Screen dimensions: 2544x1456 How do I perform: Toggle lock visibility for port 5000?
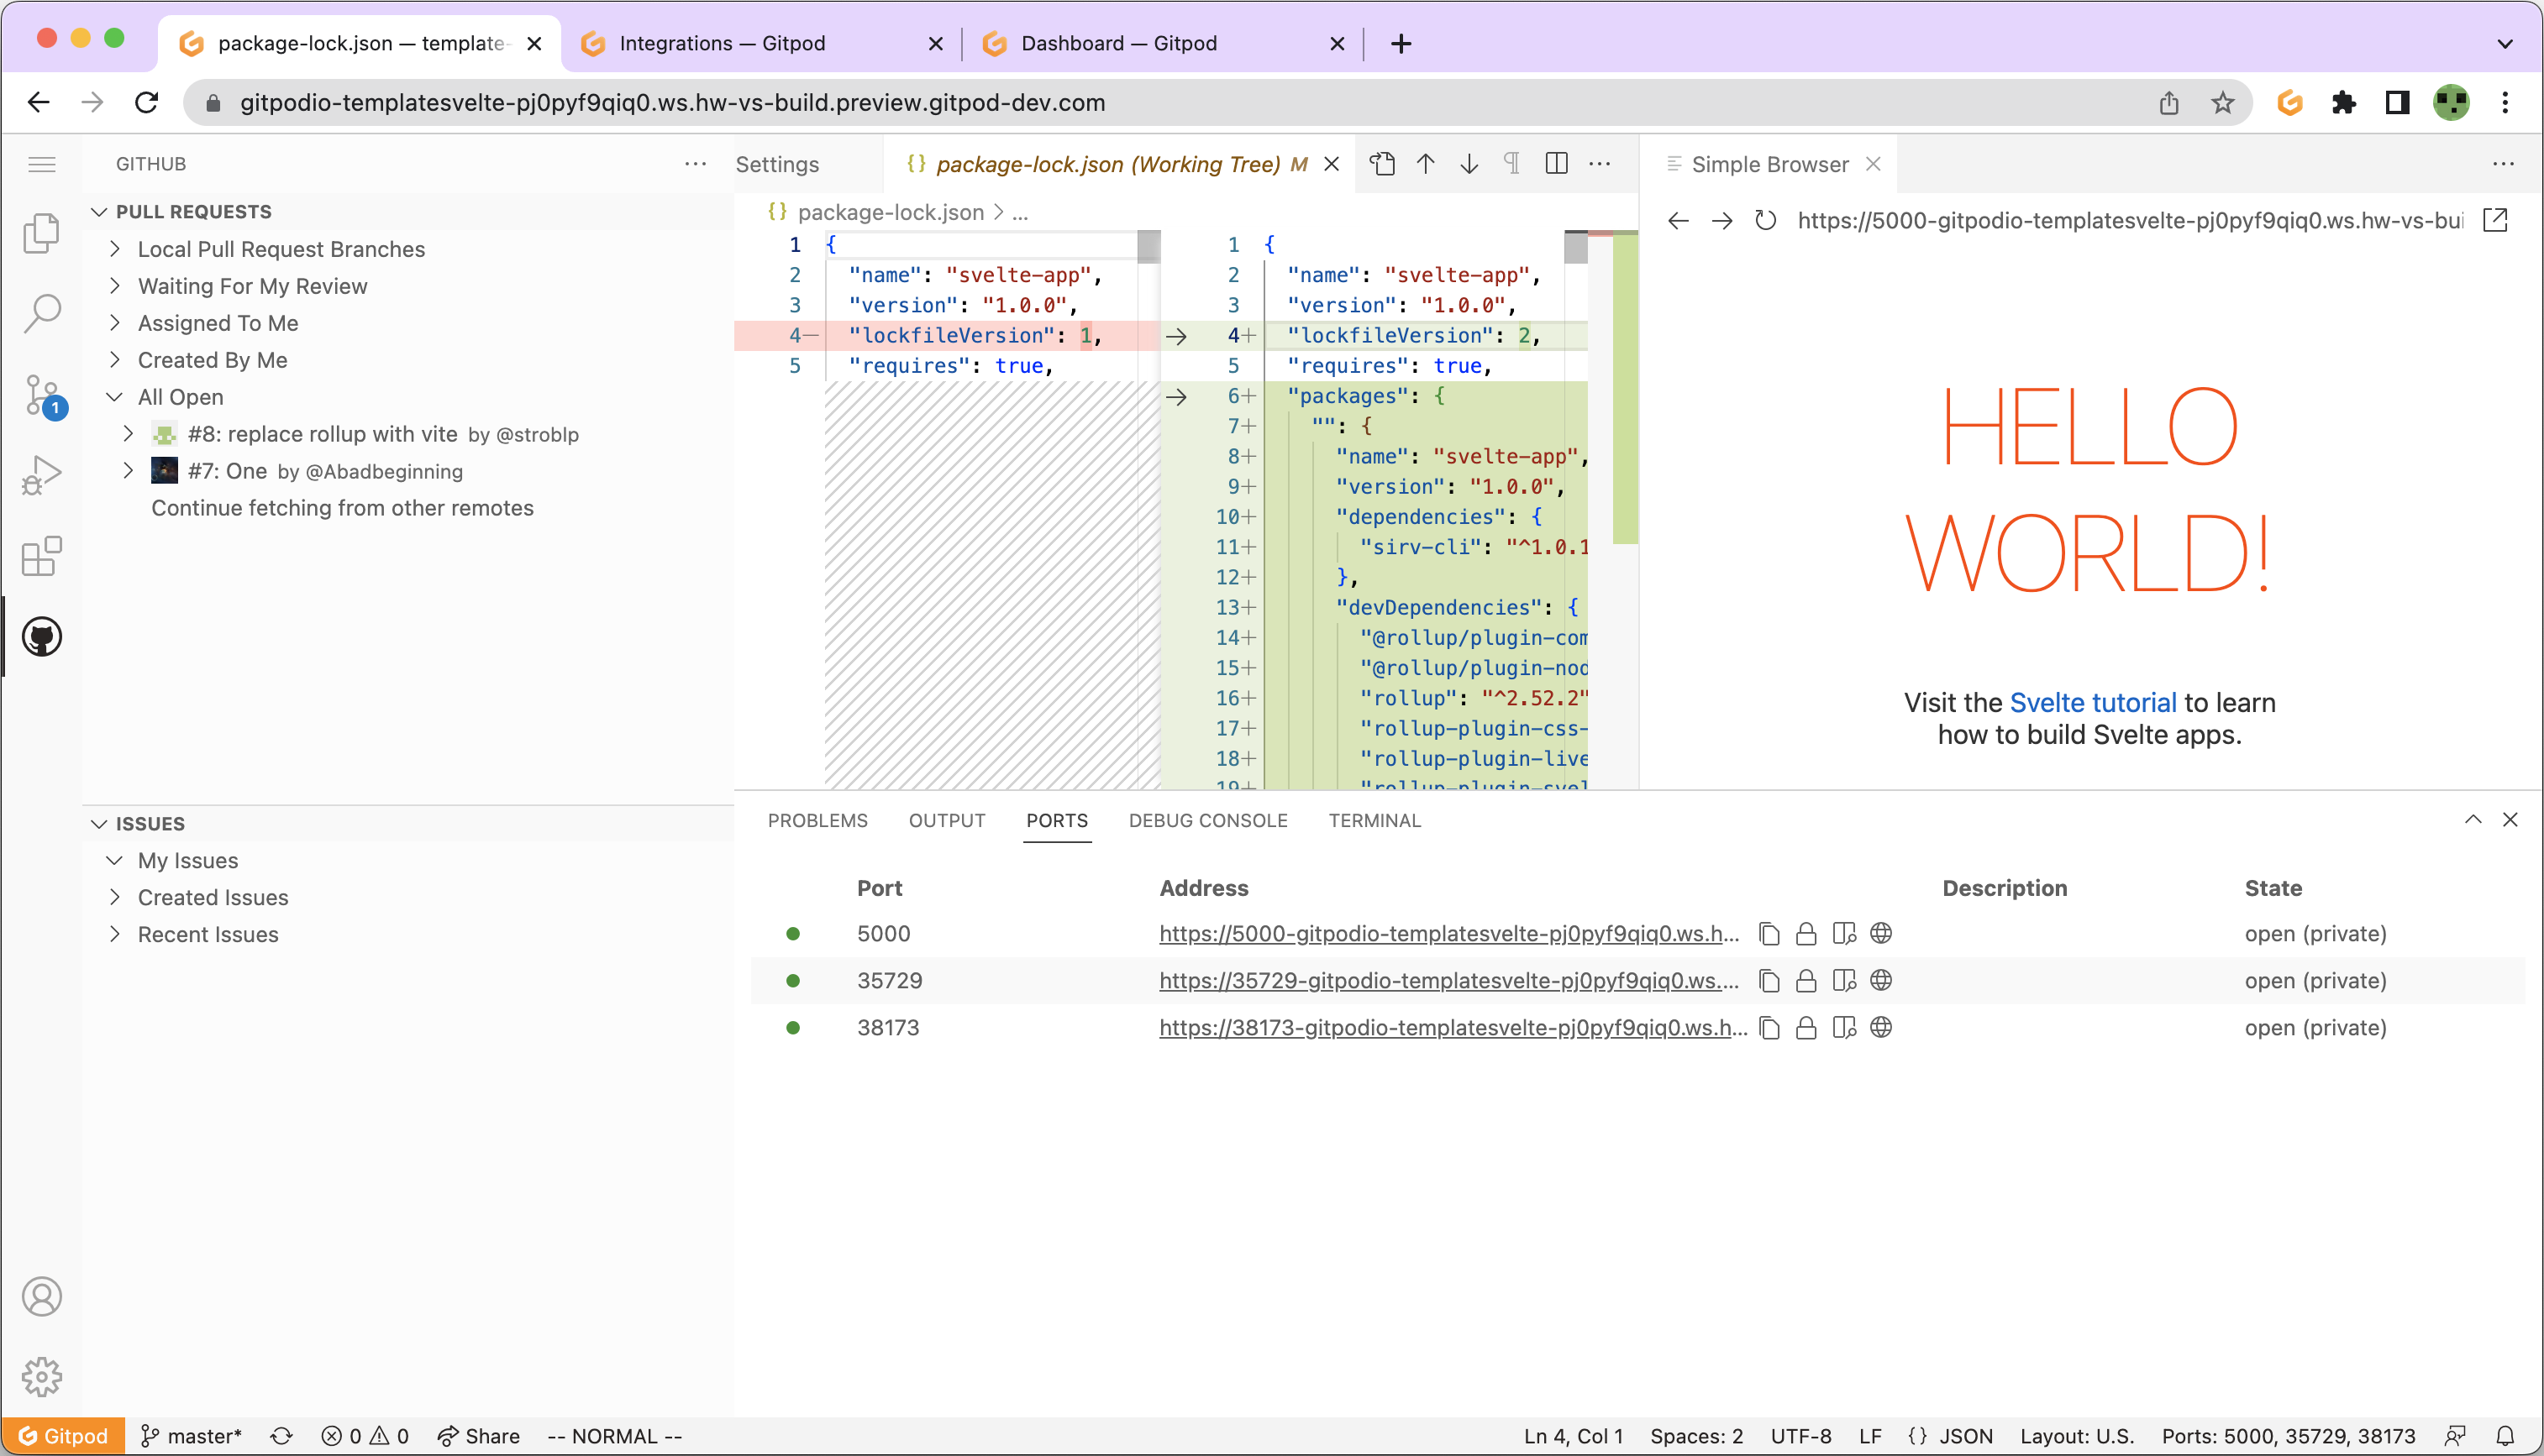click(x=1806, y=934)
